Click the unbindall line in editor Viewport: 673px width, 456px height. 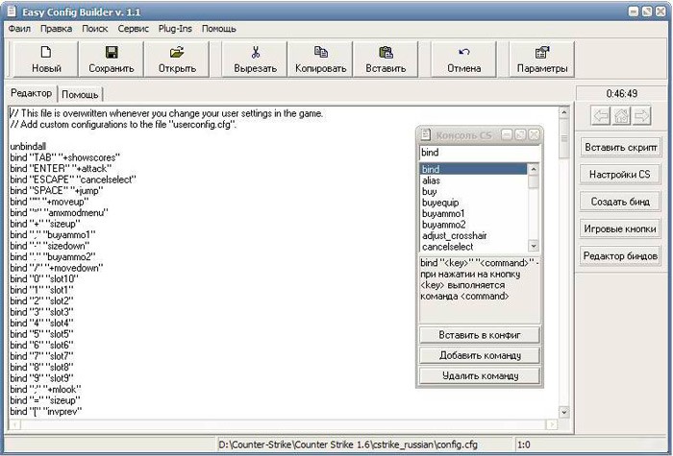pyautogui.click(x=28, y=147)
